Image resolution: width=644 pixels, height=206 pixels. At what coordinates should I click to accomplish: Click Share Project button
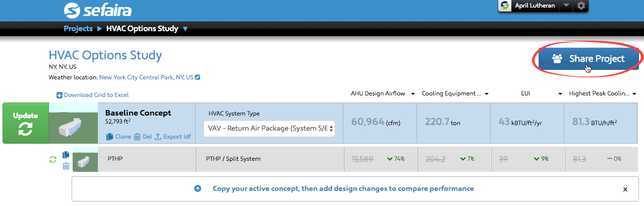coord(589,59)
